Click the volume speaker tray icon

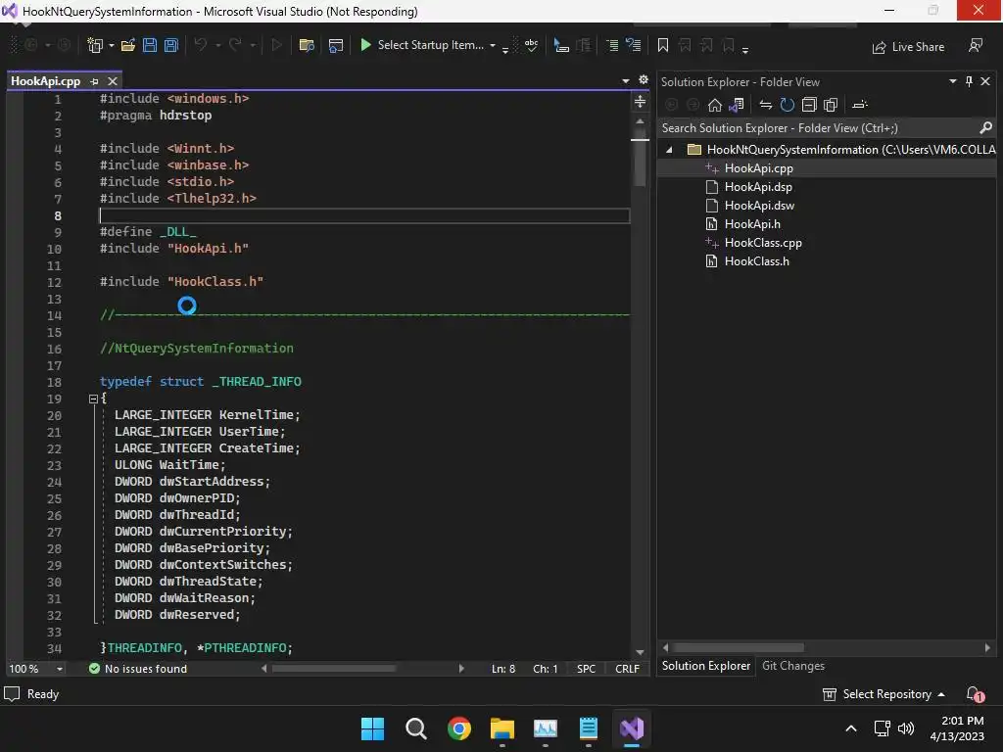(906, 728)
